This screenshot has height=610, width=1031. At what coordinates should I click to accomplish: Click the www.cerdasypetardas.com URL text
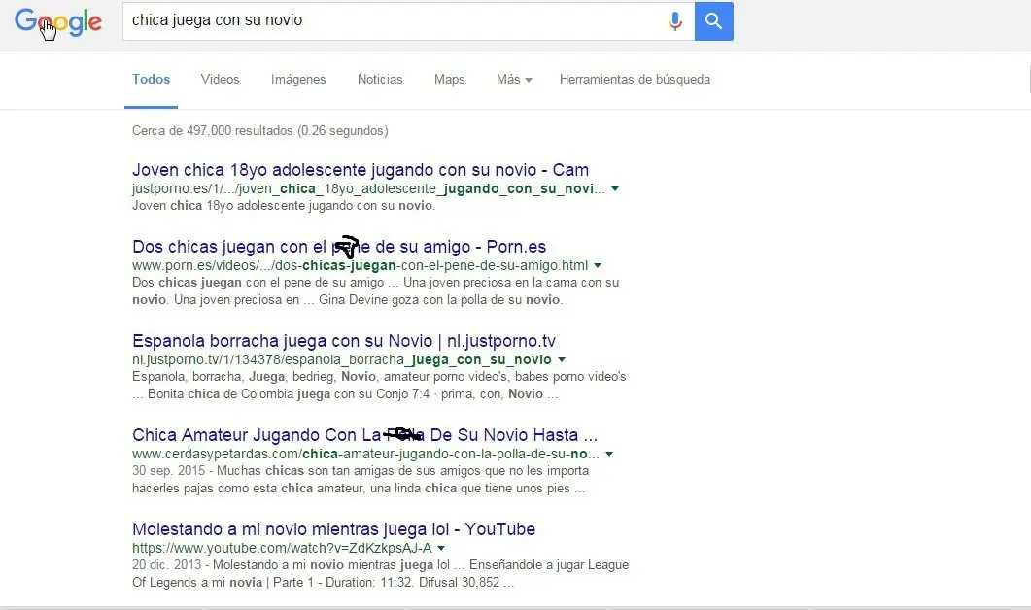[x=365, y=455]
